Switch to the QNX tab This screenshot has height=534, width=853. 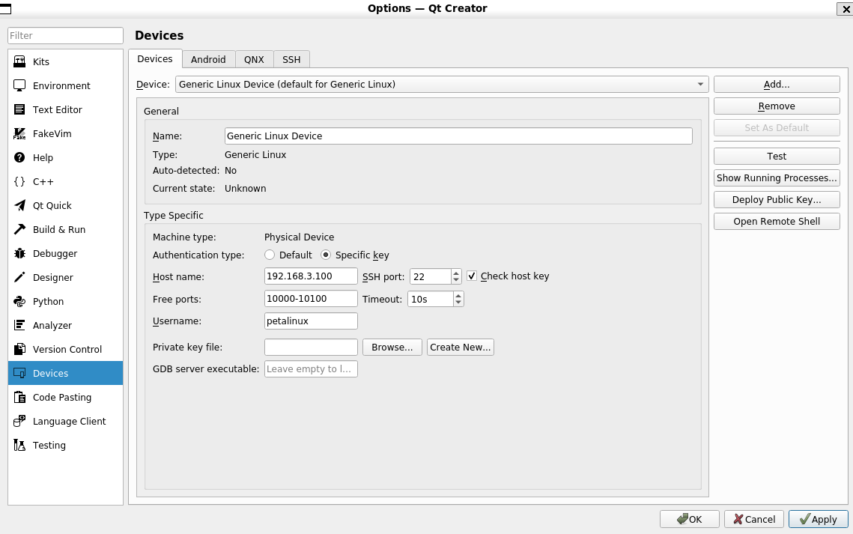coord(254,59)
